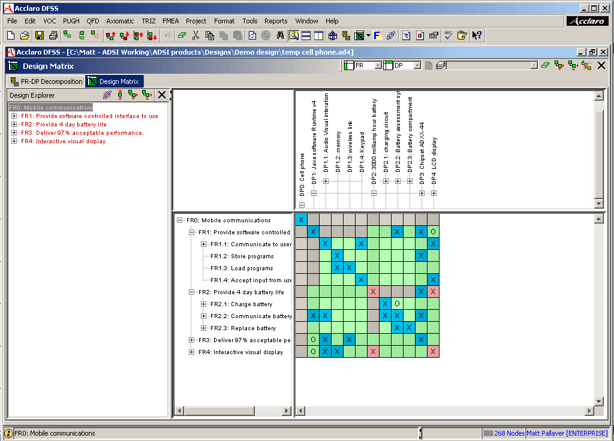Click the spell check ABC icon

click(x=448, y=36)
